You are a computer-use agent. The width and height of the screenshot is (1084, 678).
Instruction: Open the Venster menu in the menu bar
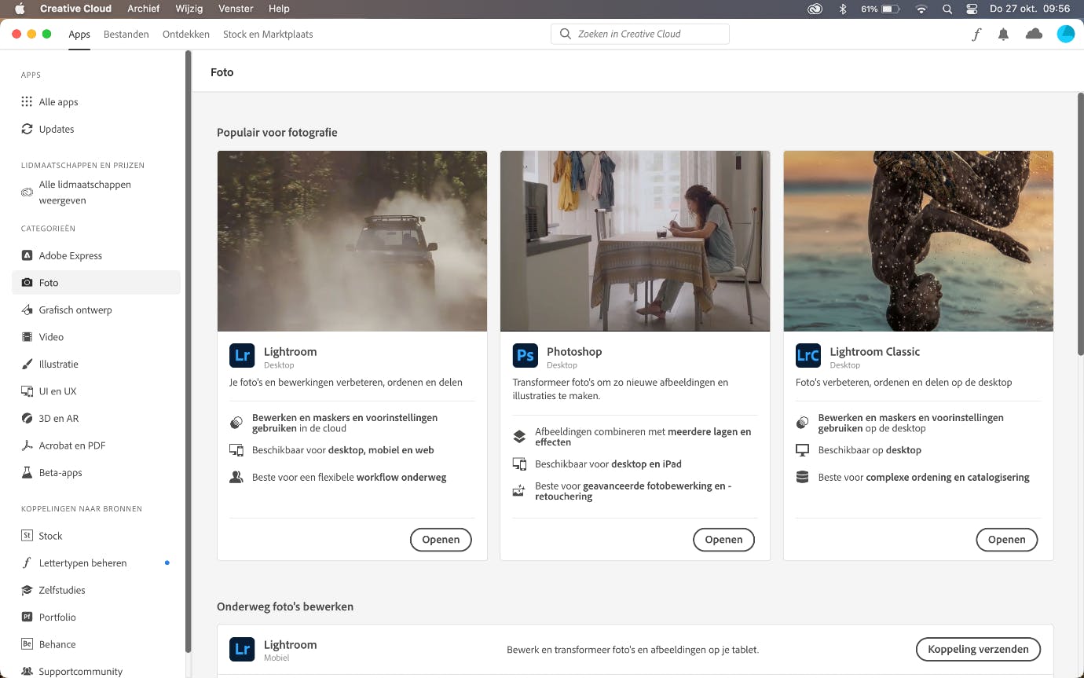click(235, 9)
